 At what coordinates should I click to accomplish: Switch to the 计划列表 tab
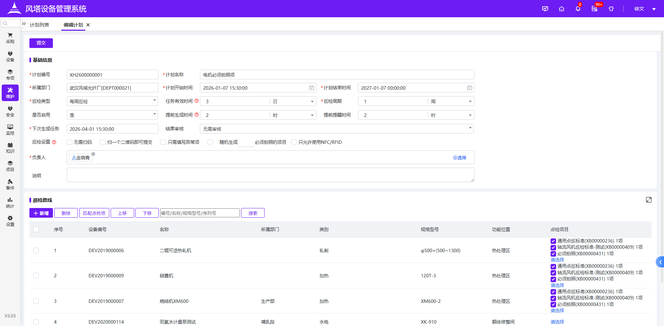(x=39, y=25)
